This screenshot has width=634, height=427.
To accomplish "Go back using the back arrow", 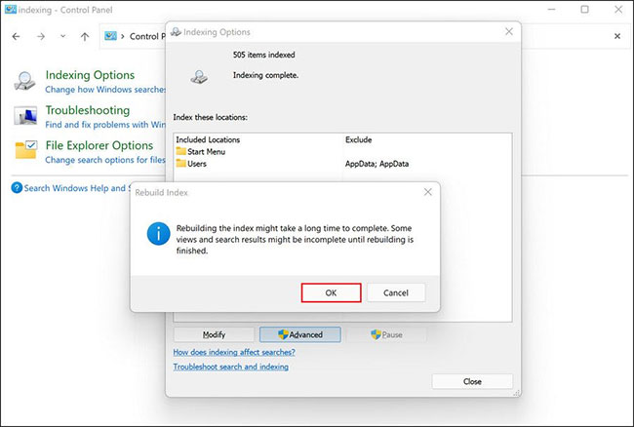I will [16, 36].
